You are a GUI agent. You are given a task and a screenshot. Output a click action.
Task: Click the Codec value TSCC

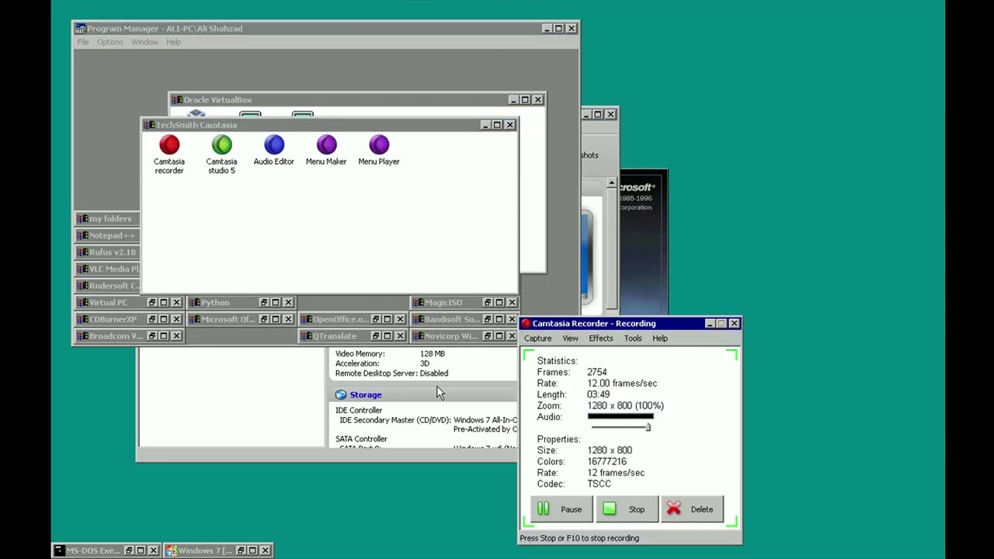[599, 484]
